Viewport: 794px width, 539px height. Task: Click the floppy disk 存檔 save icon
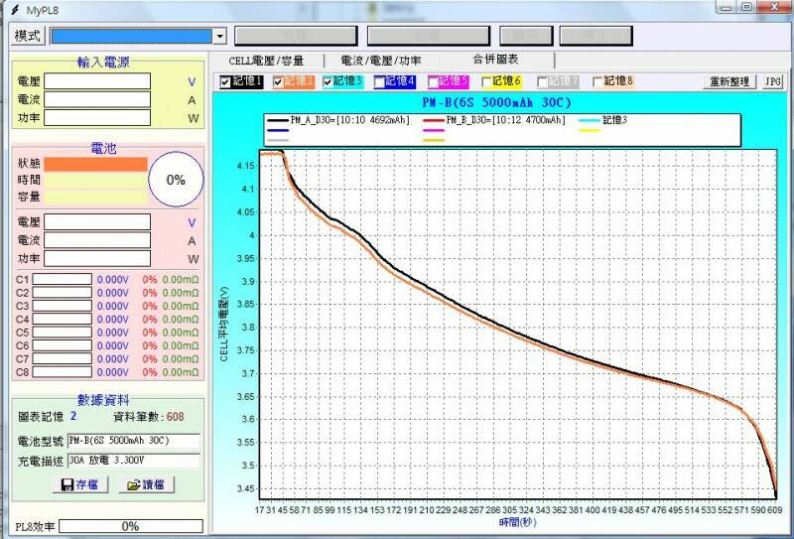coord(68,484)
